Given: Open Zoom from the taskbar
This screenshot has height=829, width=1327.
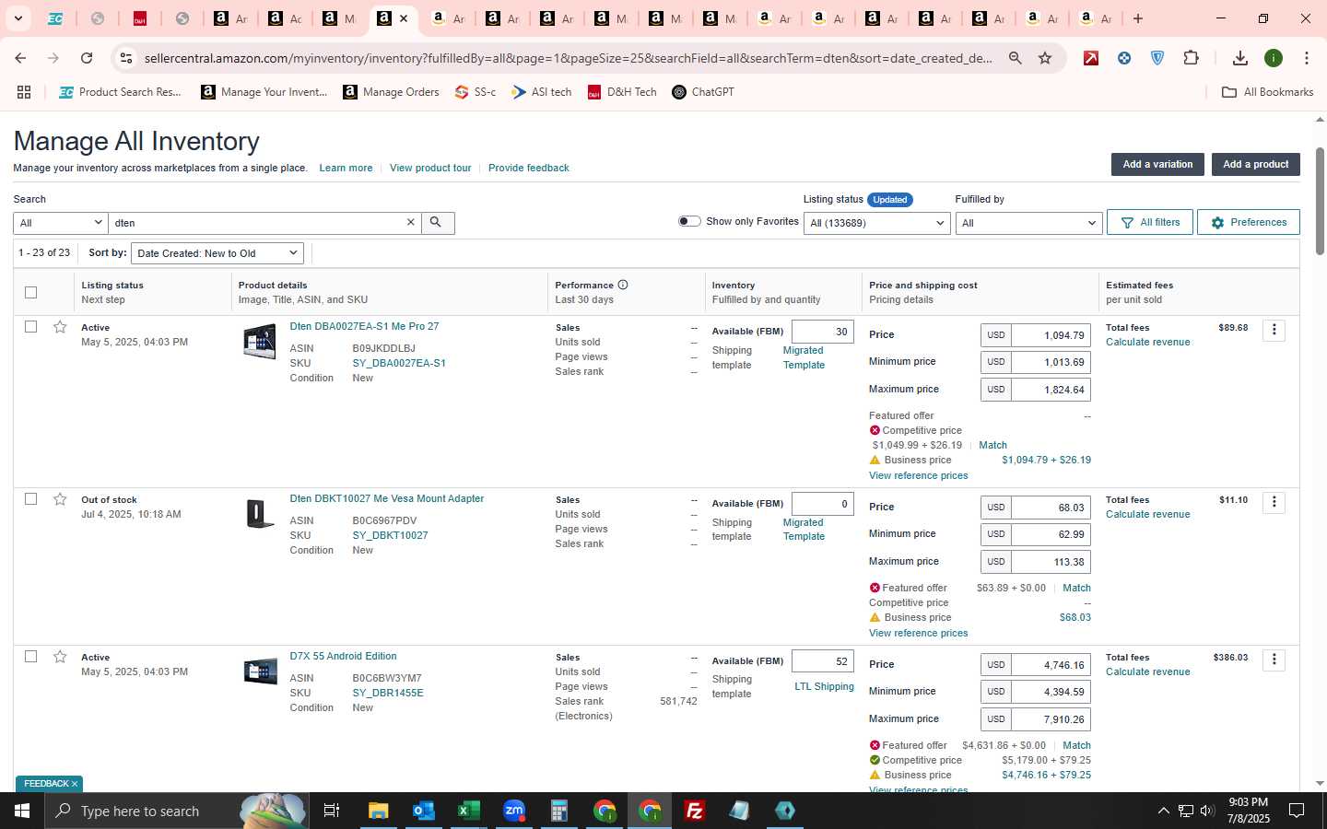Looking at the screenshot, I should [x=514, y=811].
